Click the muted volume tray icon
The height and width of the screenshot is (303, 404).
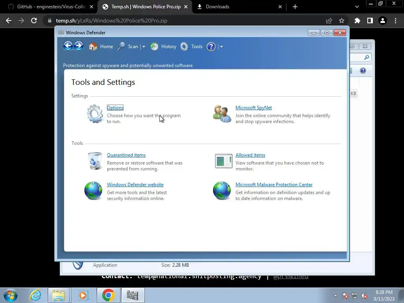click(364, 296)
